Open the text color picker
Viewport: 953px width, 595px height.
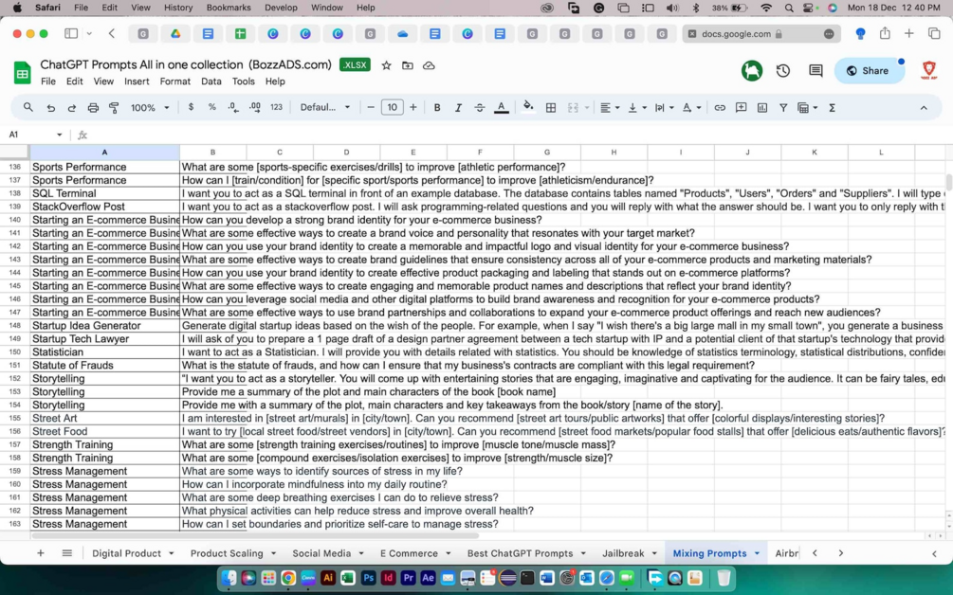(x=501, y=107)
